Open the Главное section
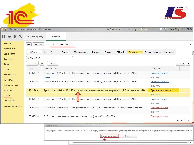194x145 pixels. tap(7, 44)
